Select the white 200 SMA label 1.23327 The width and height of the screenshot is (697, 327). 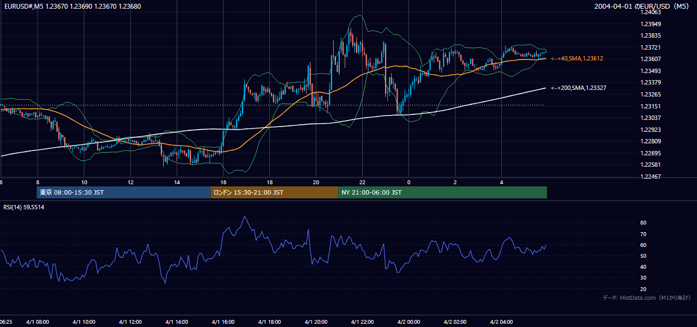pos(579,88)
